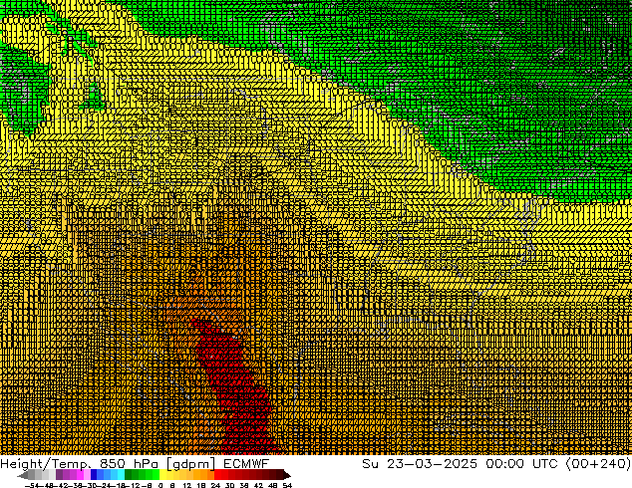Click the "54" value at legend's right end
The image size is (632, 488).
(287, 485)
